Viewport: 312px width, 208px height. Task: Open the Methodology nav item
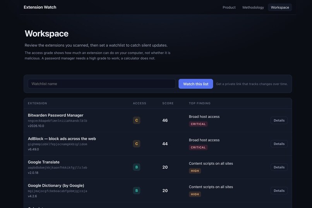click(253, 7)
